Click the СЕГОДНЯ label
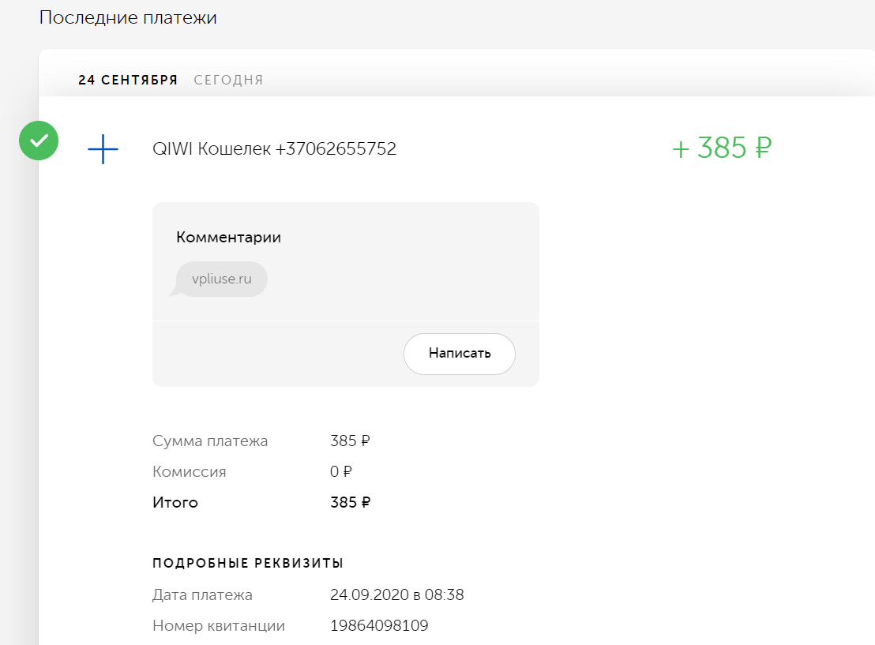This screenshot has width=875, height=645. click(229, 80)
